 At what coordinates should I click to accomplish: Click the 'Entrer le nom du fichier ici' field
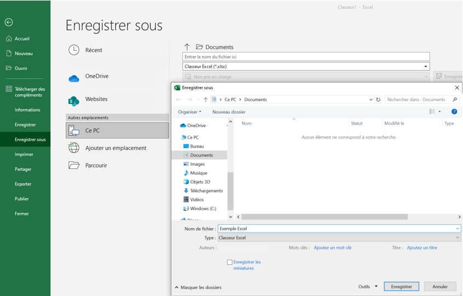point(306,56)
